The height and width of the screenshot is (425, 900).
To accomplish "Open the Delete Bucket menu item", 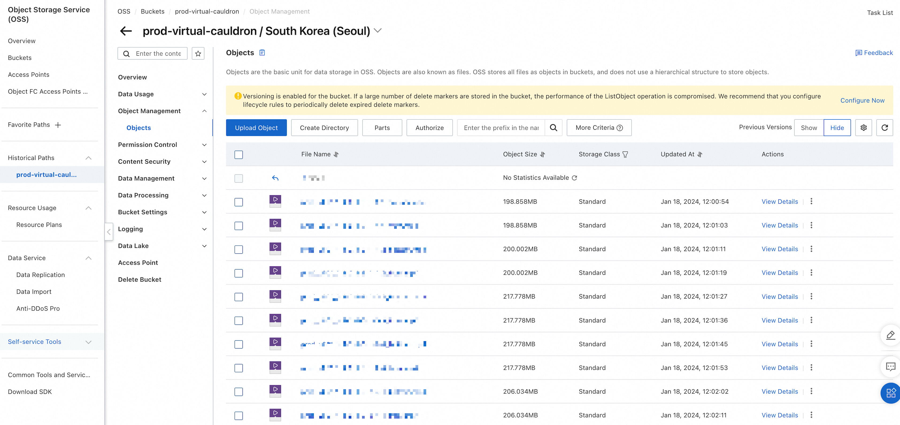I will tap(139, 280).
